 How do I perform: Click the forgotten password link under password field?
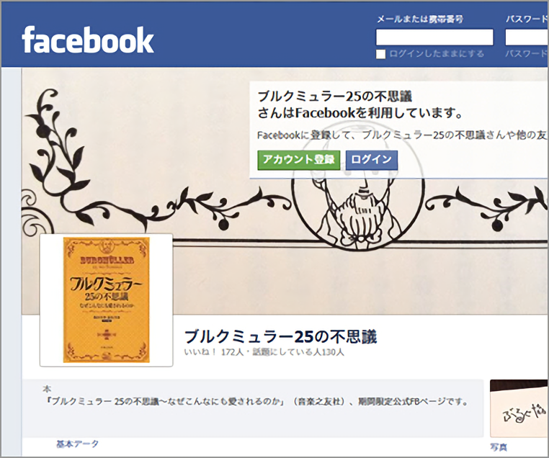[527, 53]
